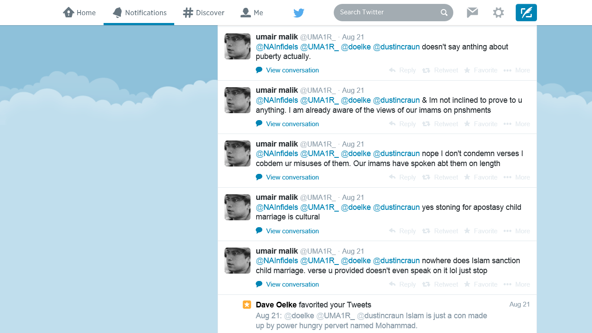592x333 pixels.
Task: Retweet the 'nowhere does Islam sanction' tweet
Action: [440, 284]
